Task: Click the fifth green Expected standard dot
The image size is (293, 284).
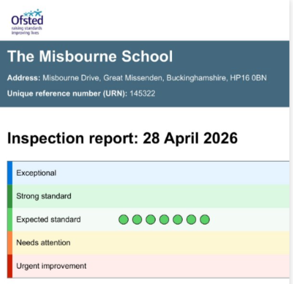Action: click(x=177, y=219)
